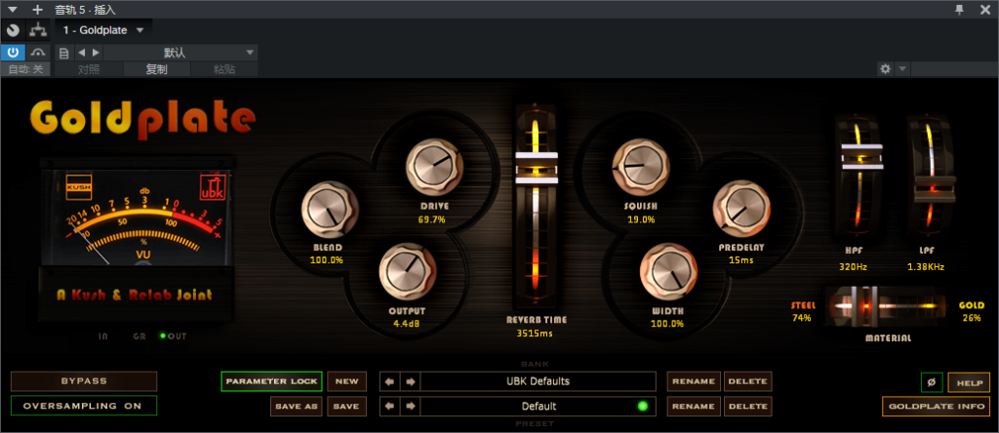Click RENAME for the UBK Defaults bank

pos(694,380)
